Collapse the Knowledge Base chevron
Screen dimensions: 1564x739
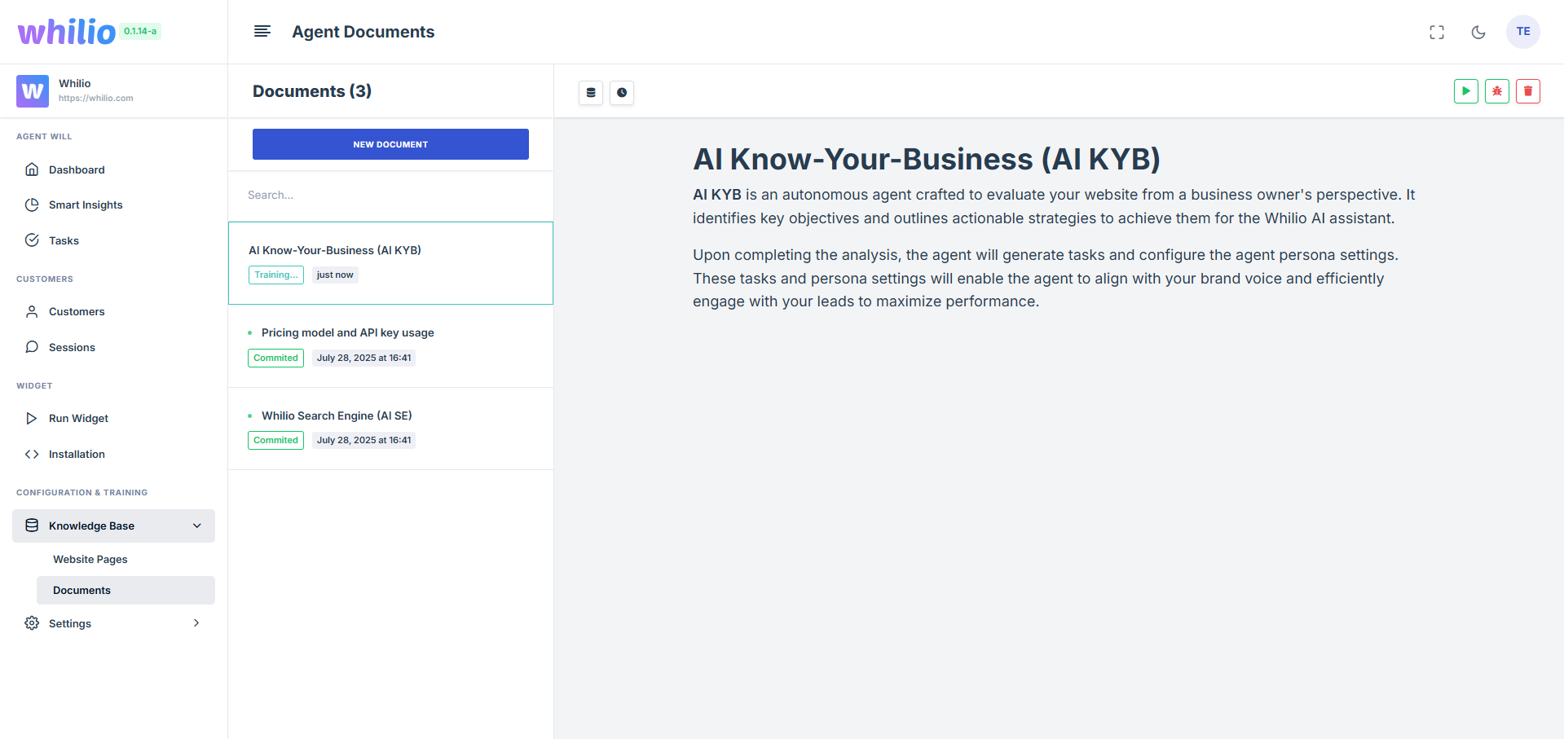[x=196, y=526]
